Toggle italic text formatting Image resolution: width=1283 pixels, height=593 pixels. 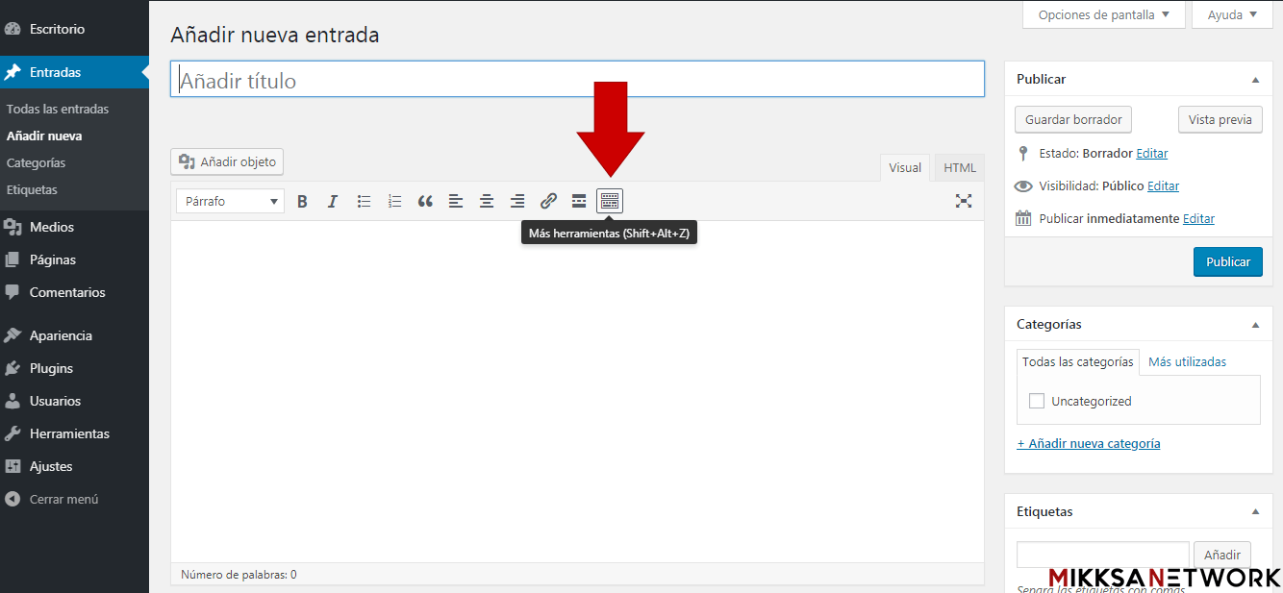point(333,201)
